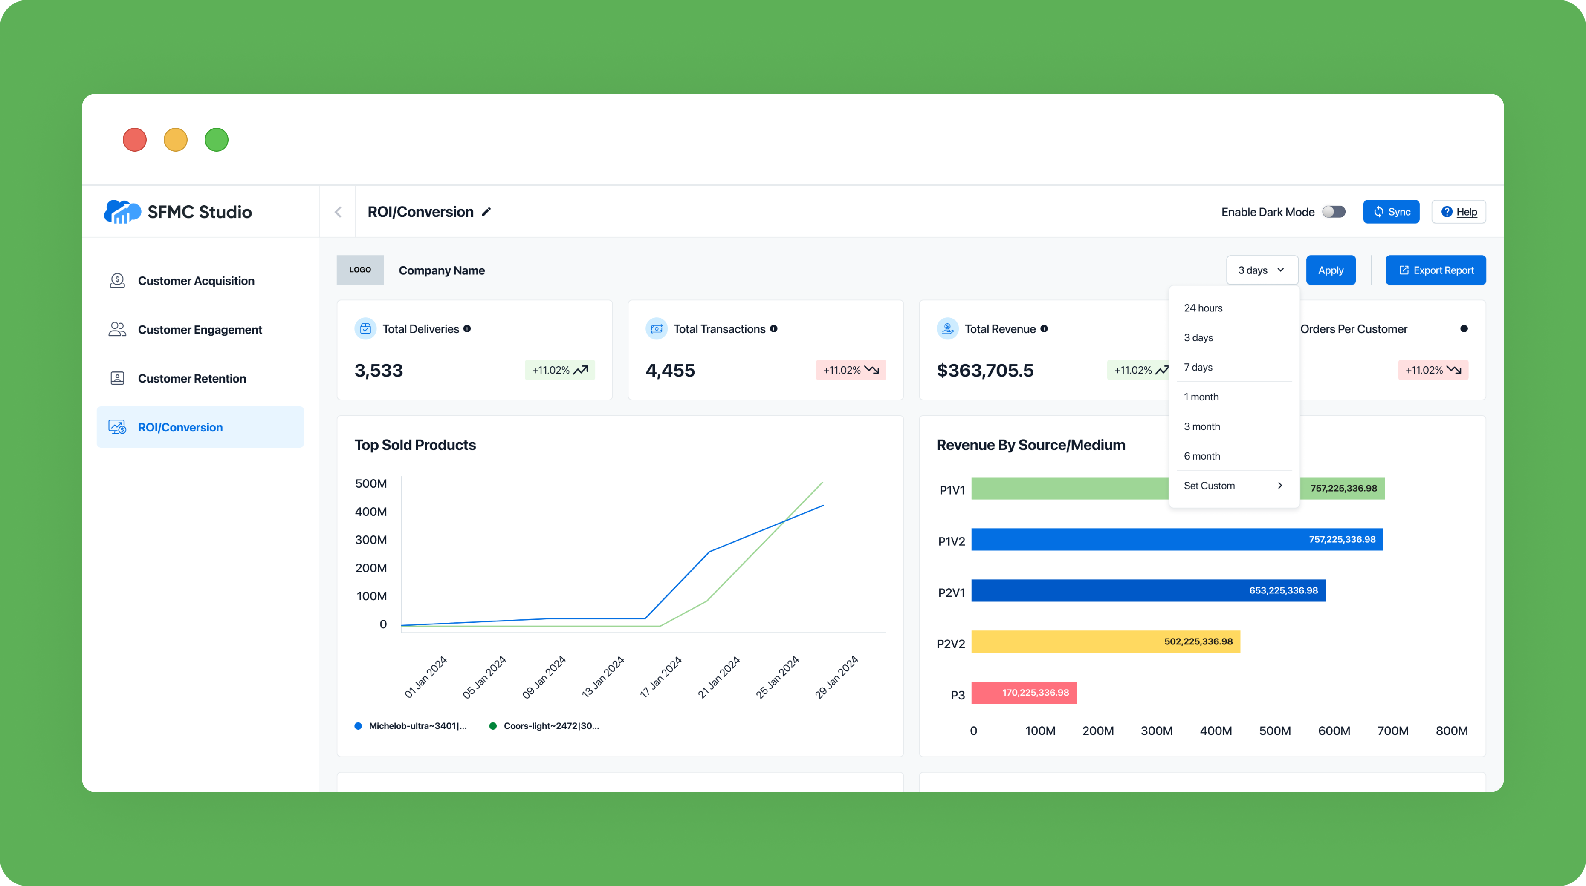
Task: Click the dark blue P2V1 revenue bar
Action: pos(1148,590)
